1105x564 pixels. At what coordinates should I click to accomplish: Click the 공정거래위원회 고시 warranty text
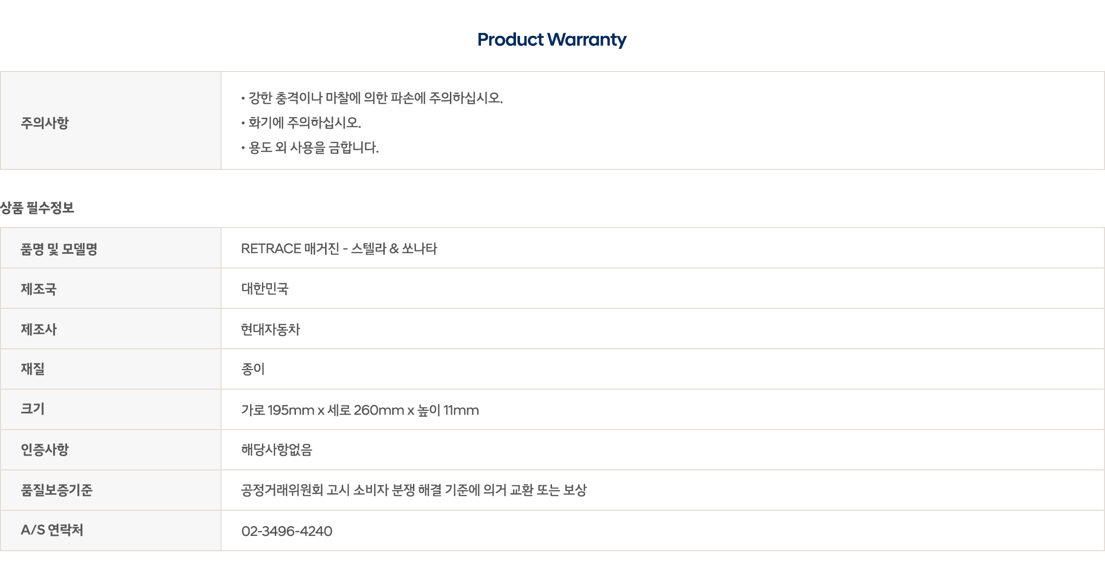tap(413, 490)
